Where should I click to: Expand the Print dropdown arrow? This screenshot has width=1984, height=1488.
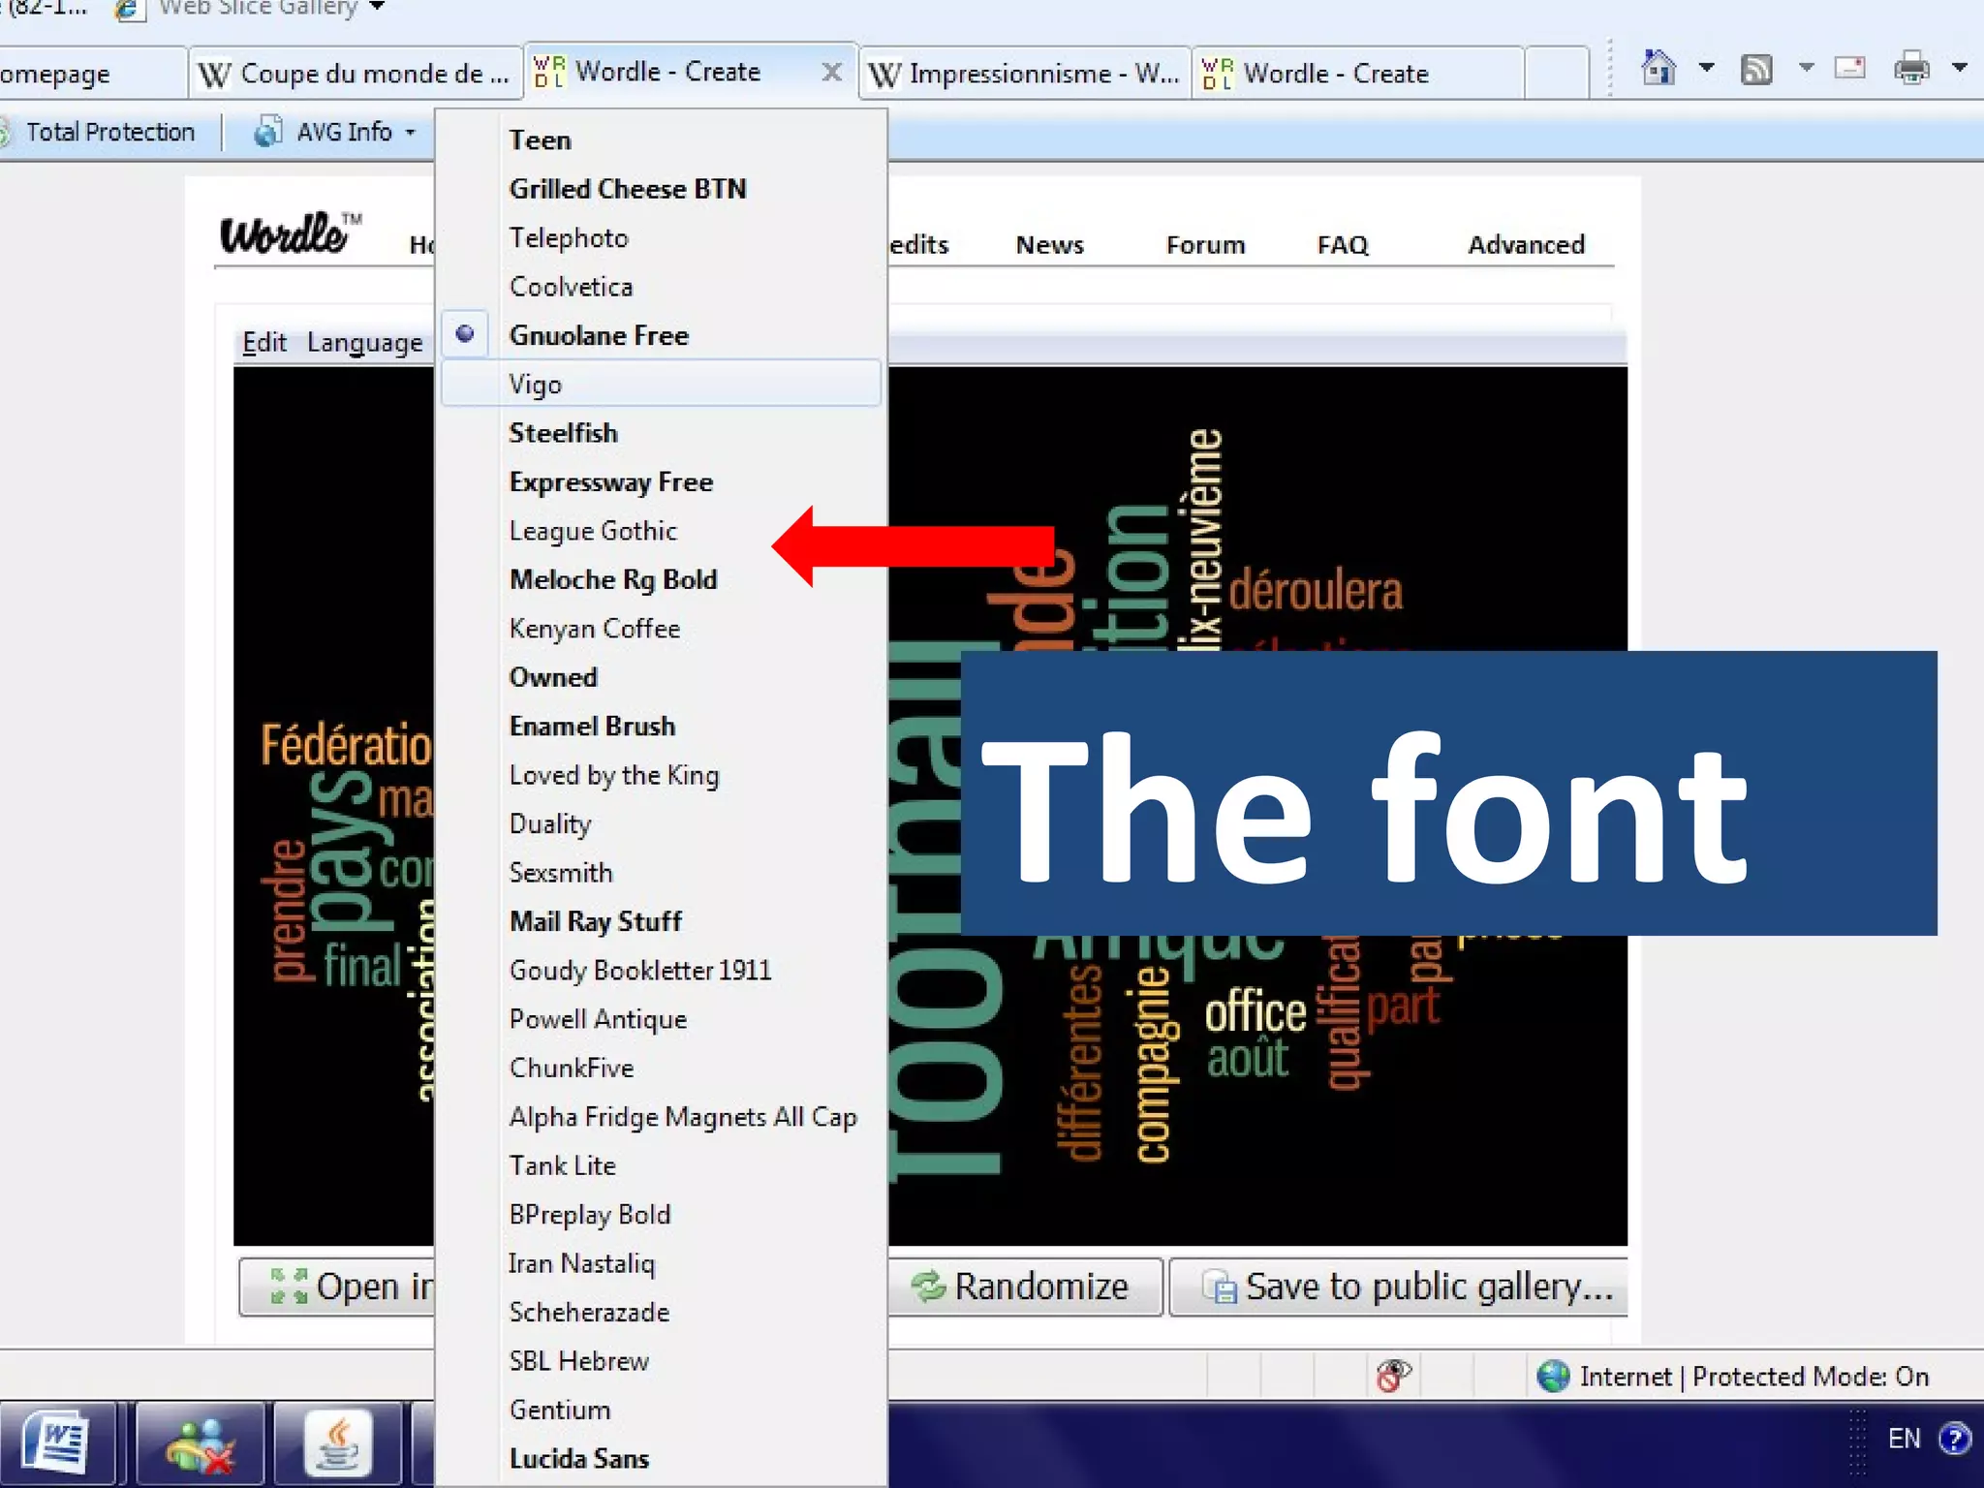coord(1960,68)
